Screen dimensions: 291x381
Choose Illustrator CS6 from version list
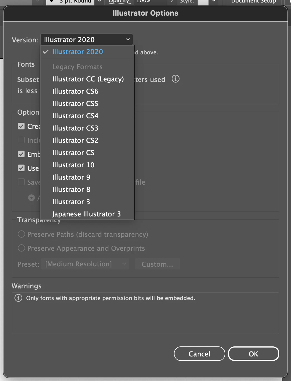pos(87,91)
